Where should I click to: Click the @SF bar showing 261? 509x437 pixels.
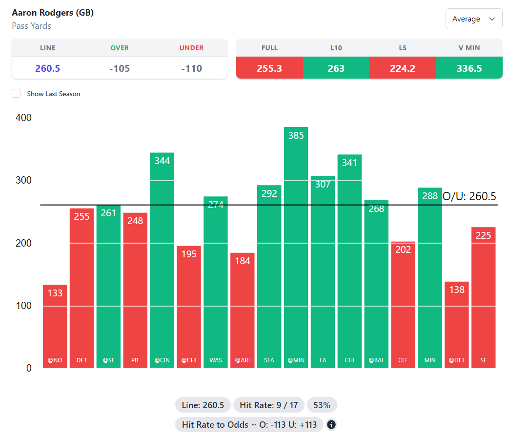click(108, 286)
